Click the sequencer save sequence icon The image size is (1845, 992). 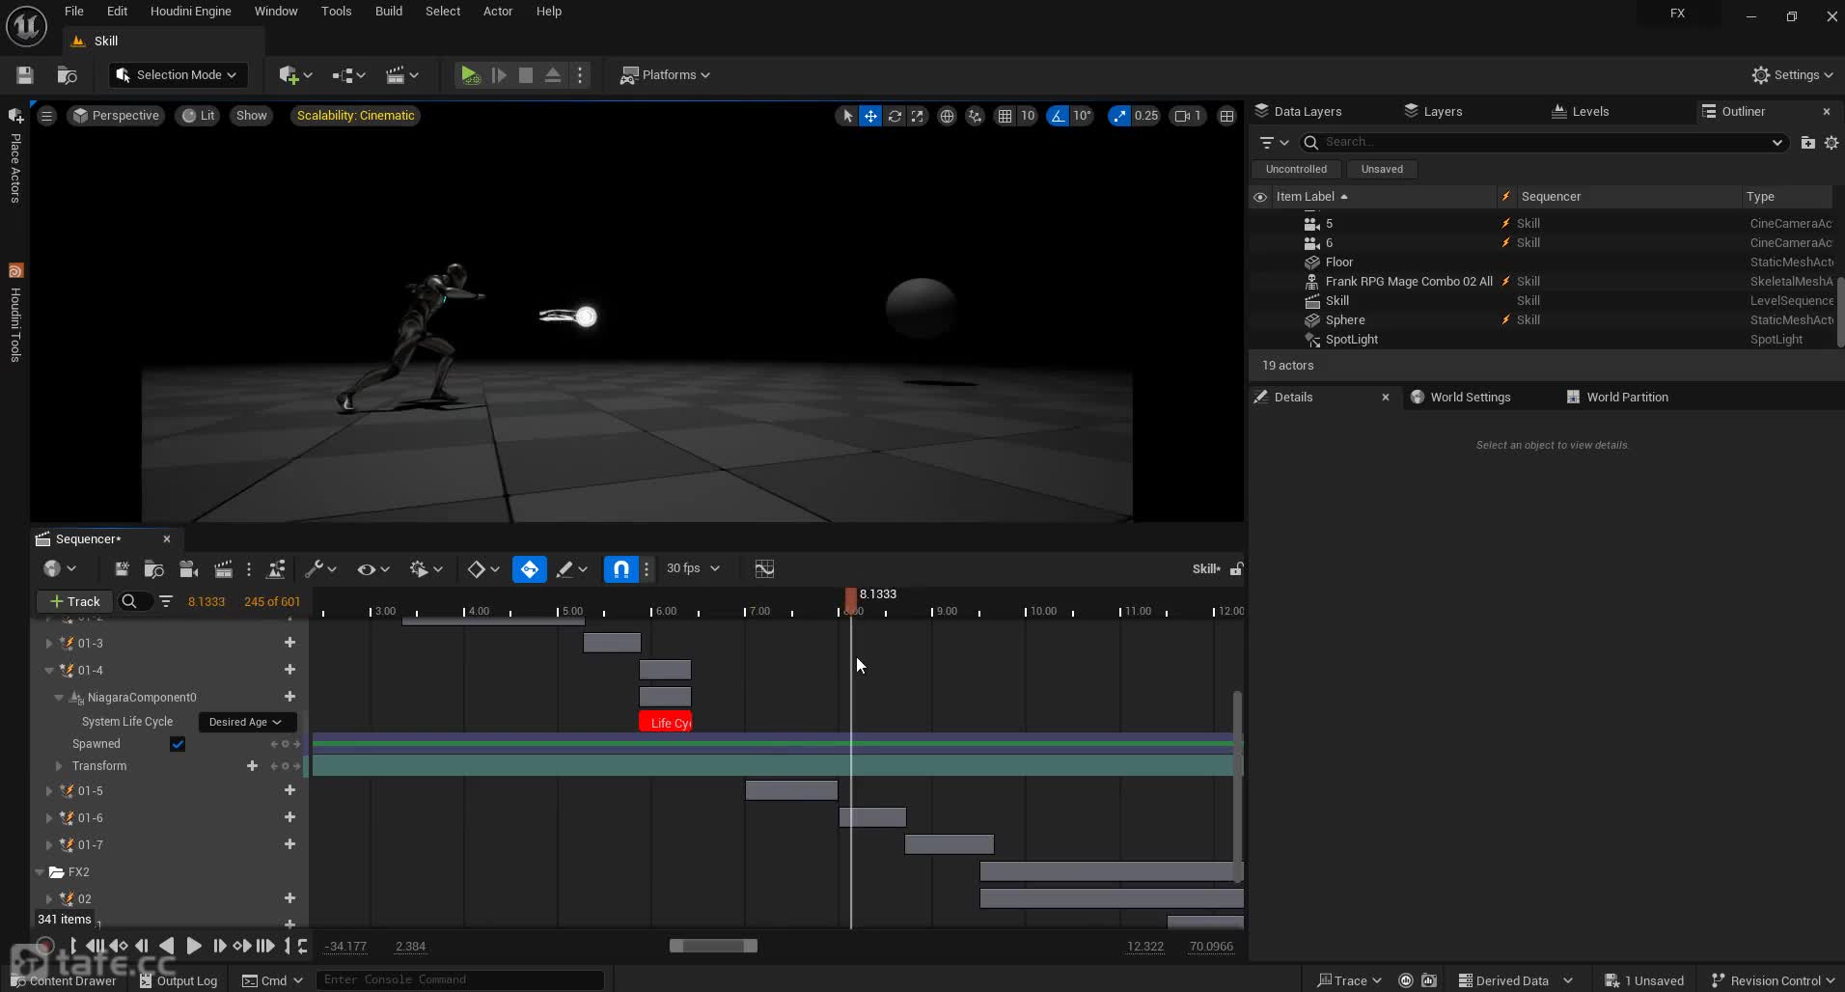[122, 569]
